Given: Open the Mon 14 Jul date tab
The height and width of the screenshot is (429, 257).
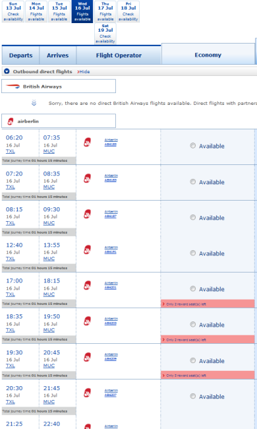Looking at the screenshot, I should [36, 11].
